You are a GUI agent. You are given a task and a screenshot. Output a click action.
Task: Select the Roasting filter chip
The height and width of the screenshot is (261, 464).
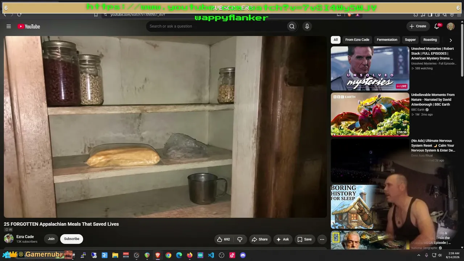pyautogui.click(x=430, y=40)
